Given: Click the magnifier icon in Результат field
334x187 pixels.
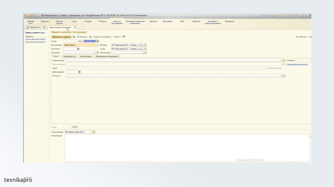Looking at the screenshot, I should coord(284,76).
